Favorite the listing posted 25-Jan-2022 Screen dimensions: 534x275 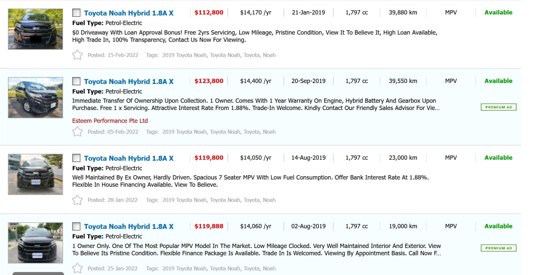point(77,268)
